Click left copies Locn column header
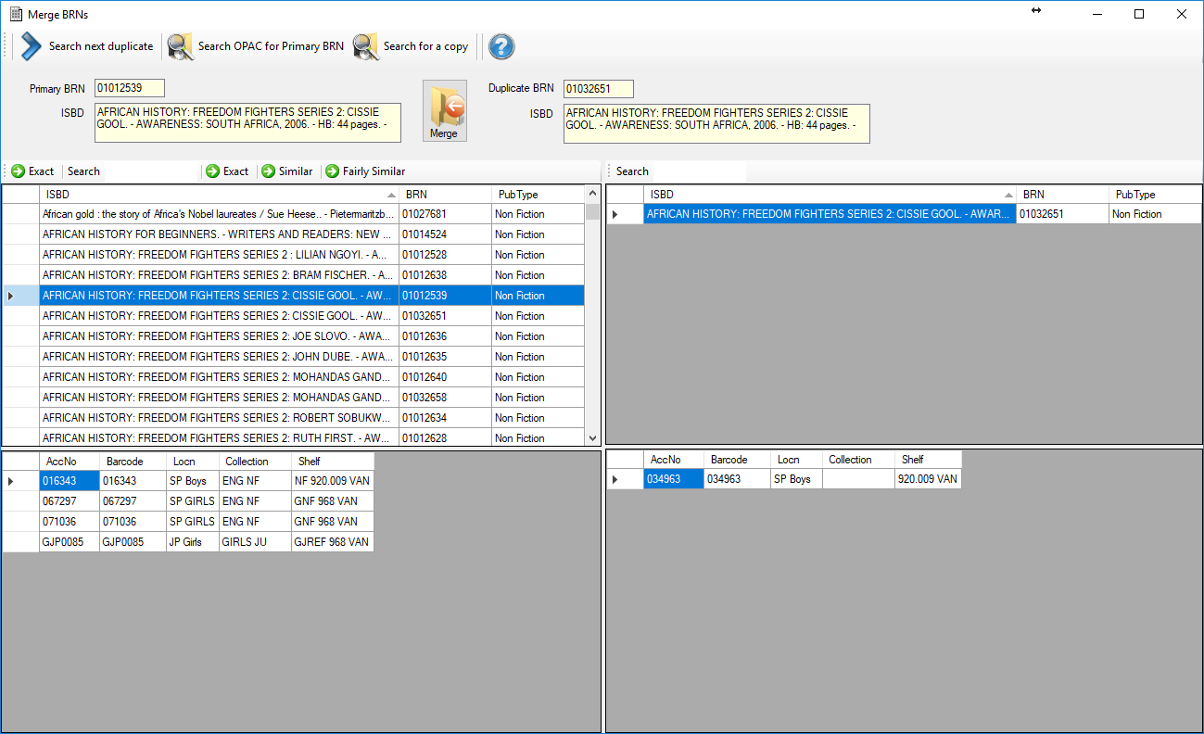Screen dimensions: 1204x734 coord(192,462)
